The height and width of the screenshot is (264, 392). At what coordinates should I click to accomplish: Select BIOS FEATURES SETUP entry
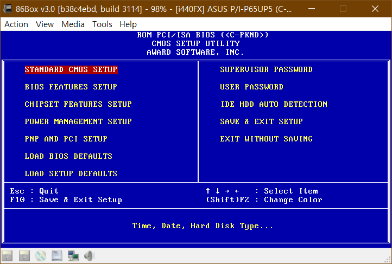(71, 87)
